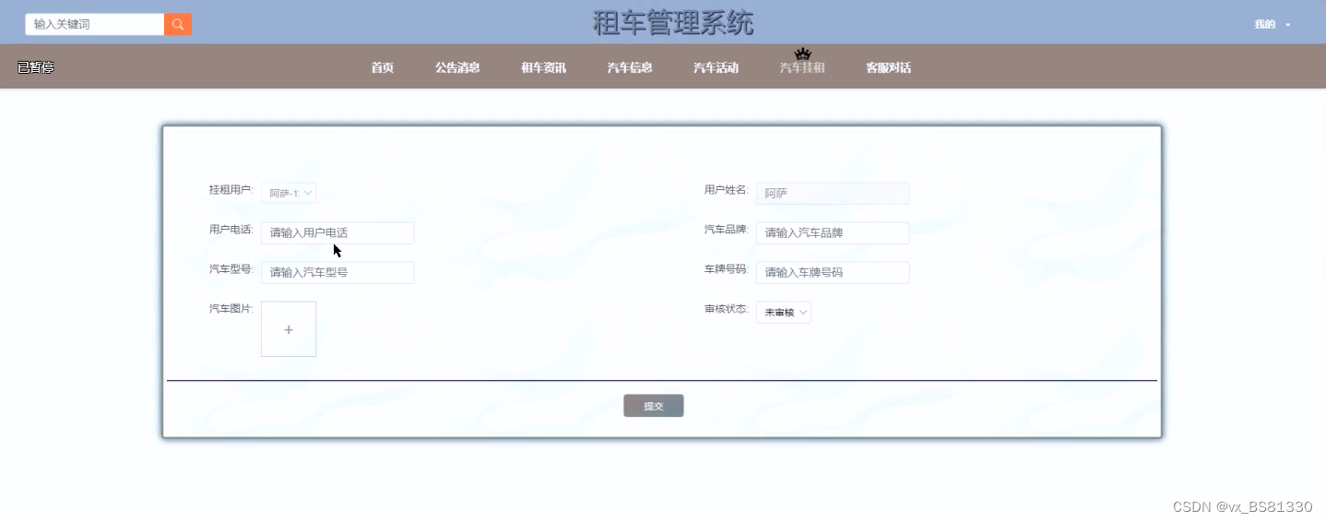Click the 租车管理系统 title text
This screenshot has width=1326, height=522.
tap(673, 23)
